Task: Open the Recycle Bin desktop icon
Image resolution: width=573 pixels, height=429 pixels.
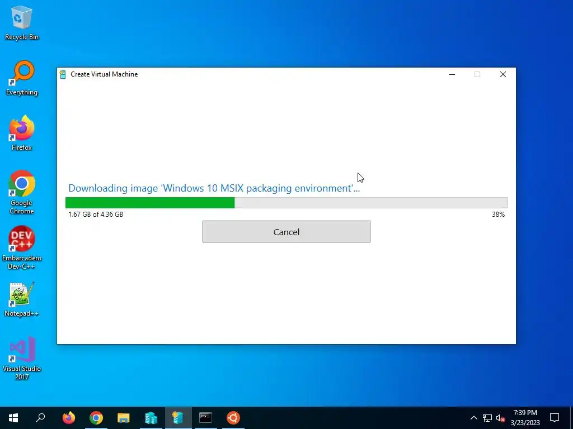Action: point(22,22)
